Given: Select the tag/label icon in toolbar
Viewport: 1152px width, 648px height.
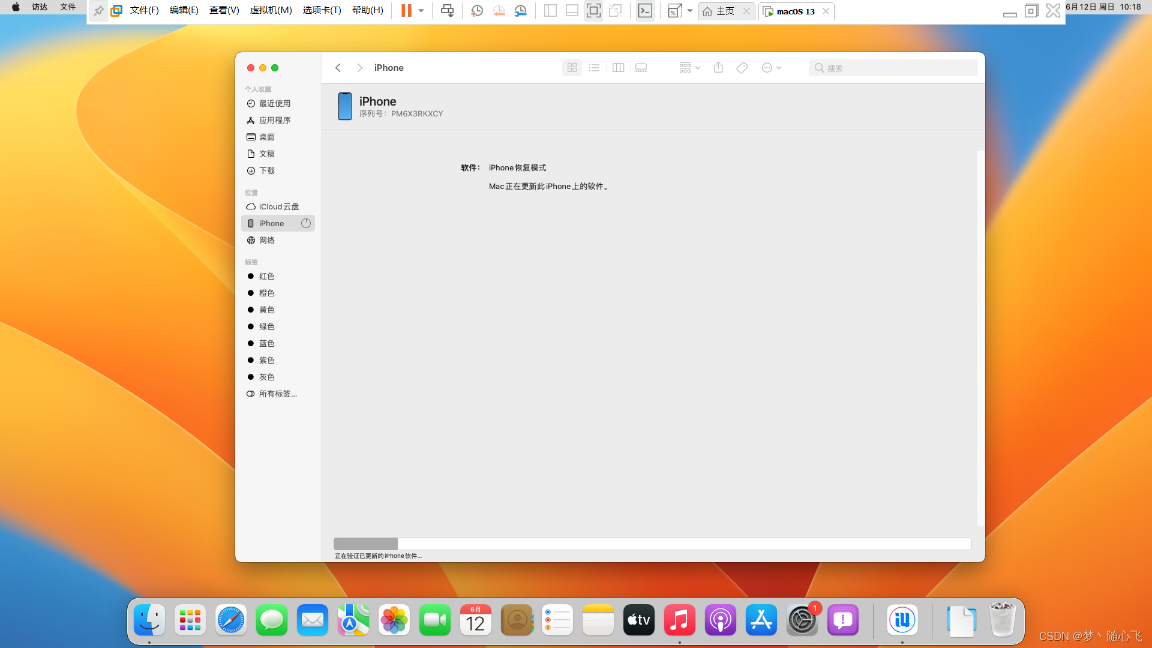Looking at the screenshot, I should coord(742,67).
